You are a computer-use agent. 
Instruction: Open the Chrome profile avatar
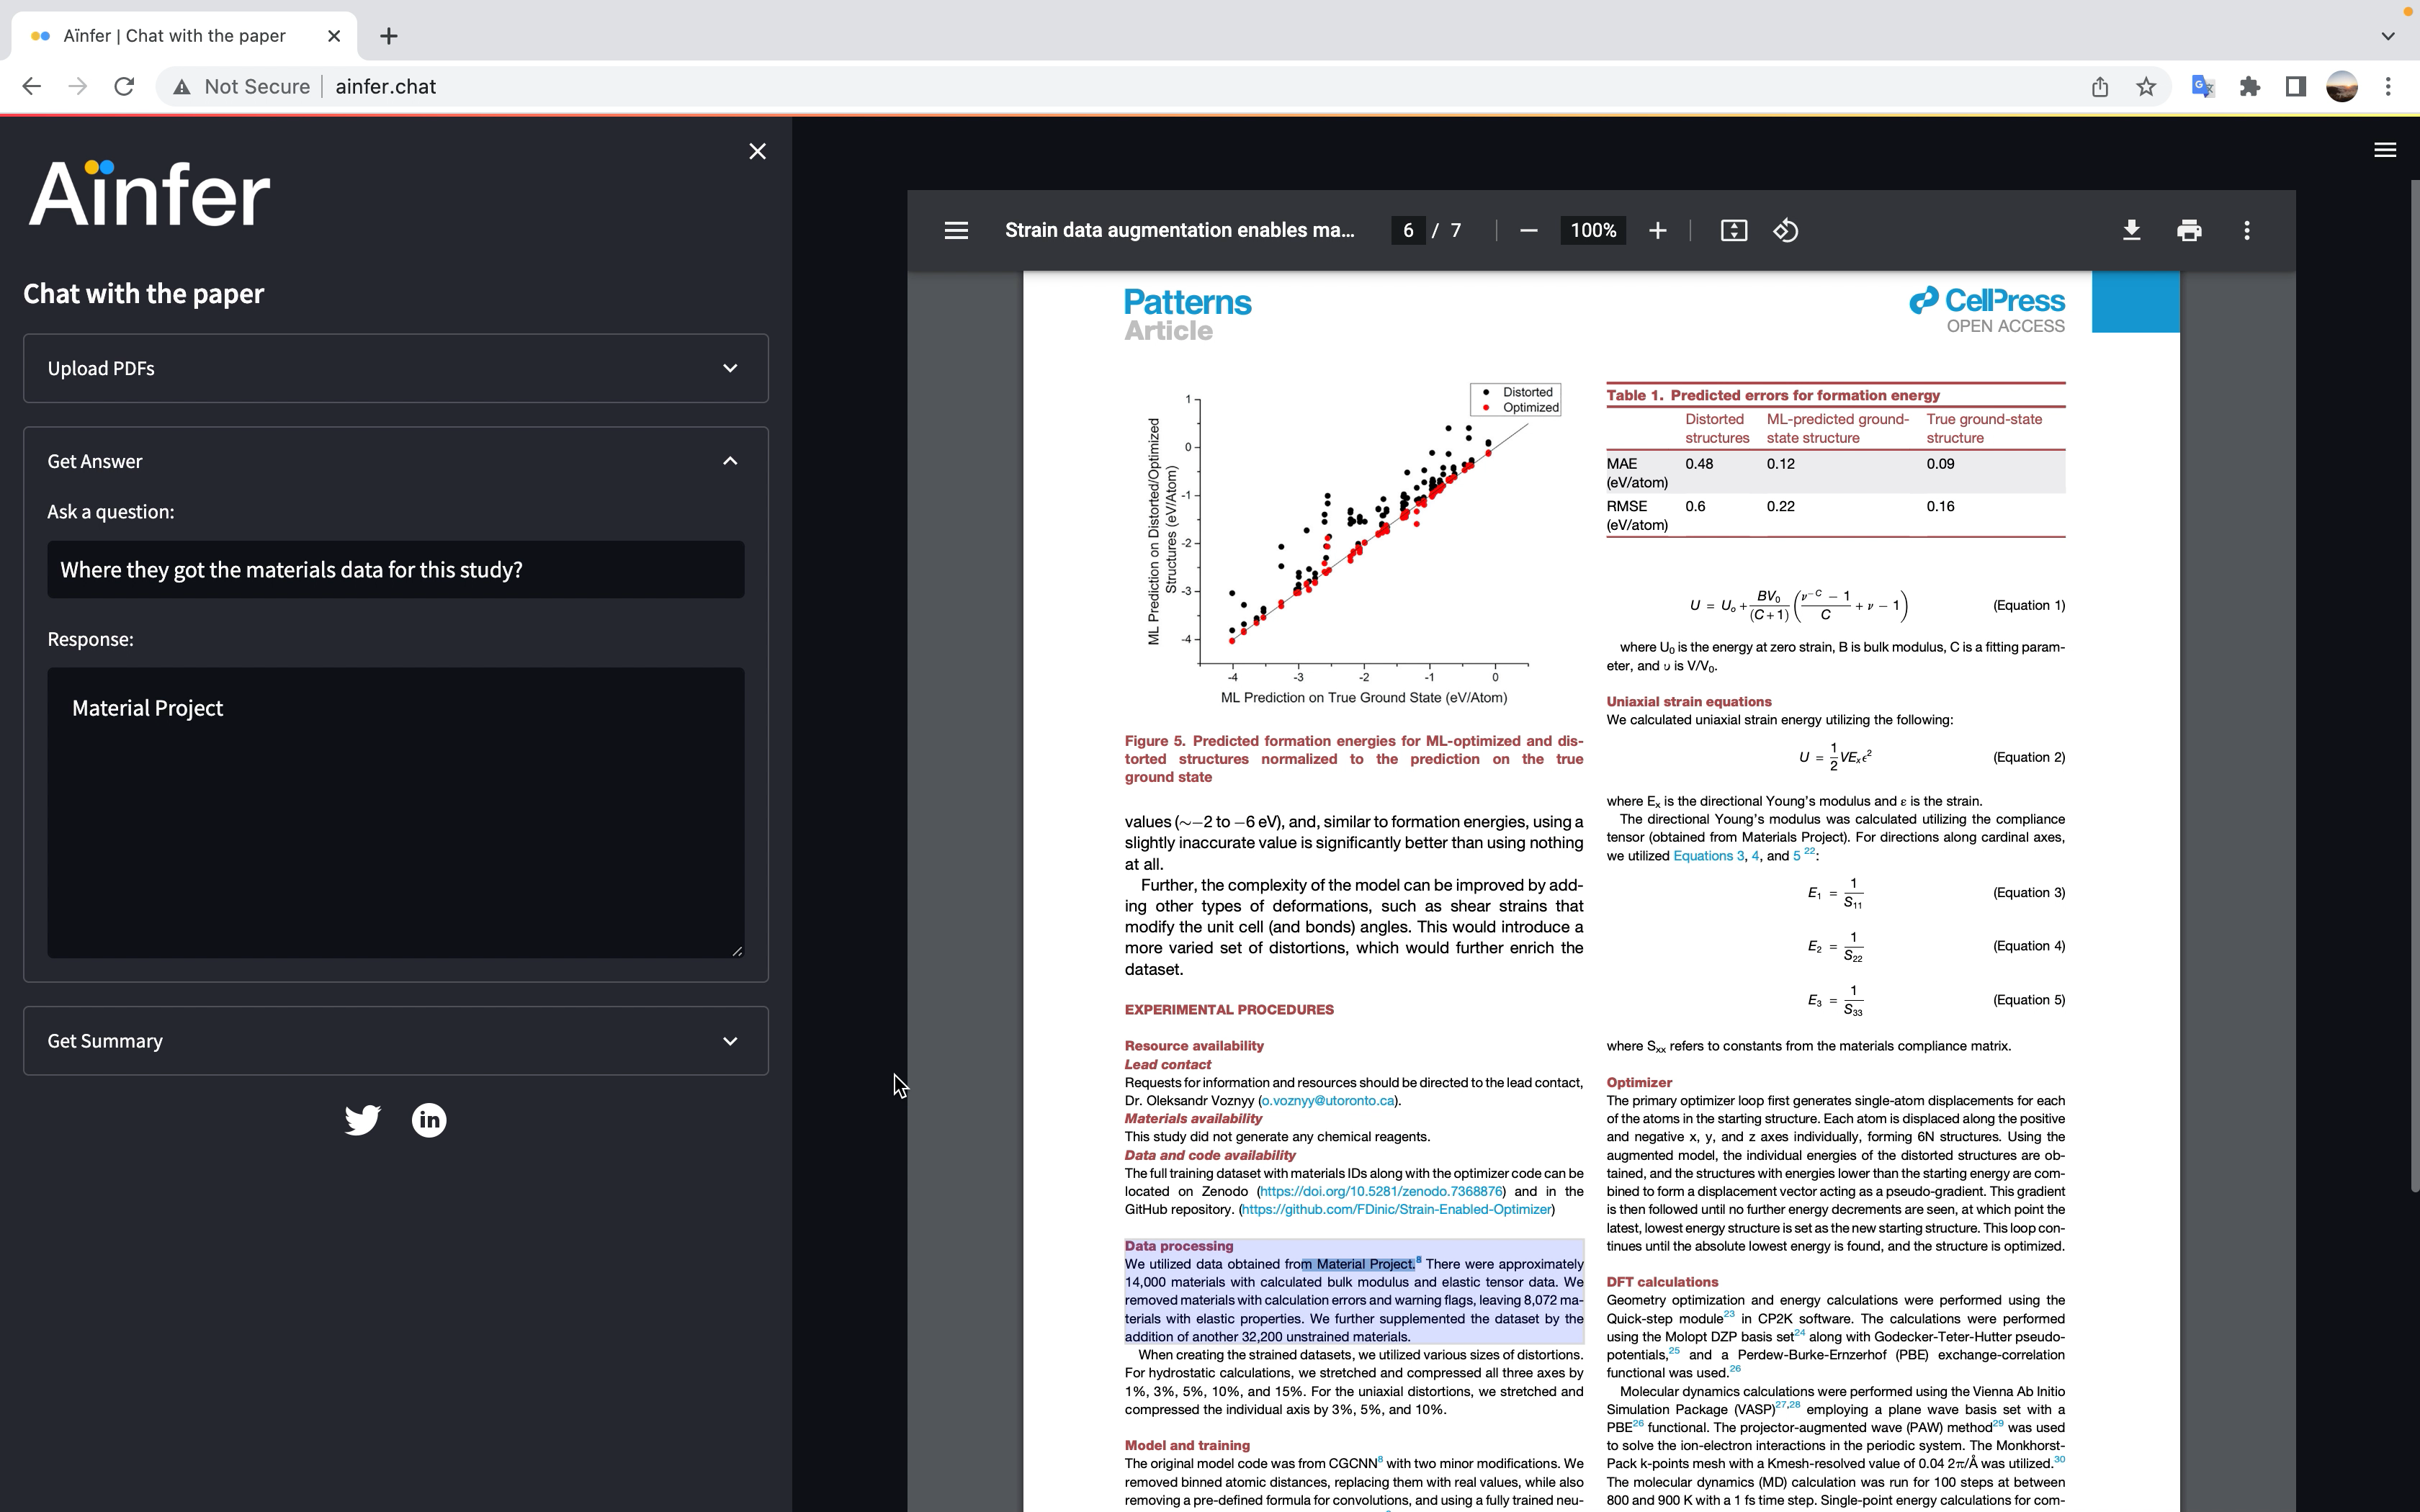point(2342,87)
